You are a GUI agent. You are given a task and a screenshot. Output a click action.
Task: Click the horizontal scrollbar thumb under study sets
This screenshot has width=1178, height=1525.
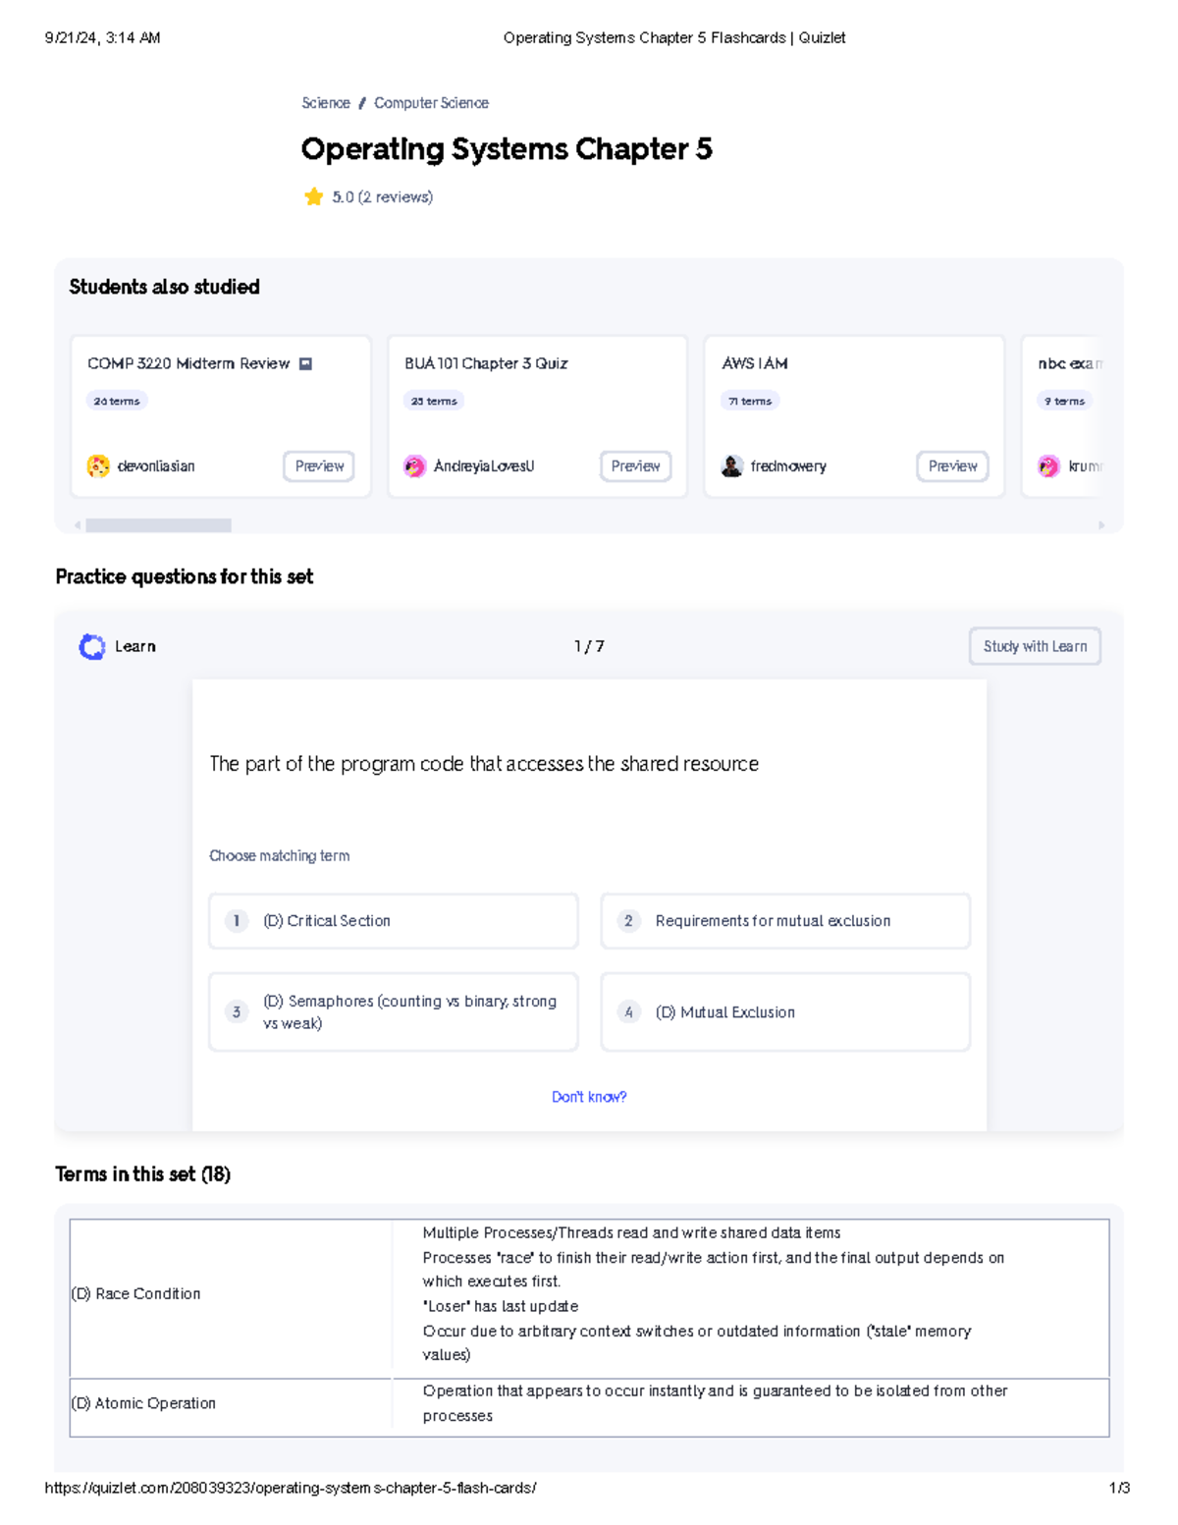click(x=158, y=525)
